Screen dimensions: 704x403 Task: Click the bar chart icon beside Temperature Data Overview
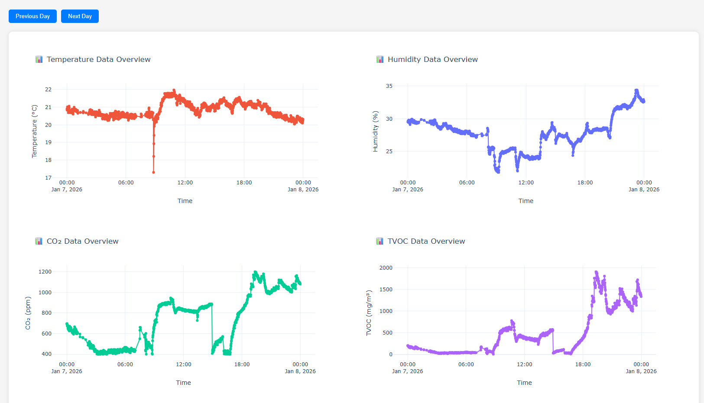pyautogui.click(x=39, y=59)
